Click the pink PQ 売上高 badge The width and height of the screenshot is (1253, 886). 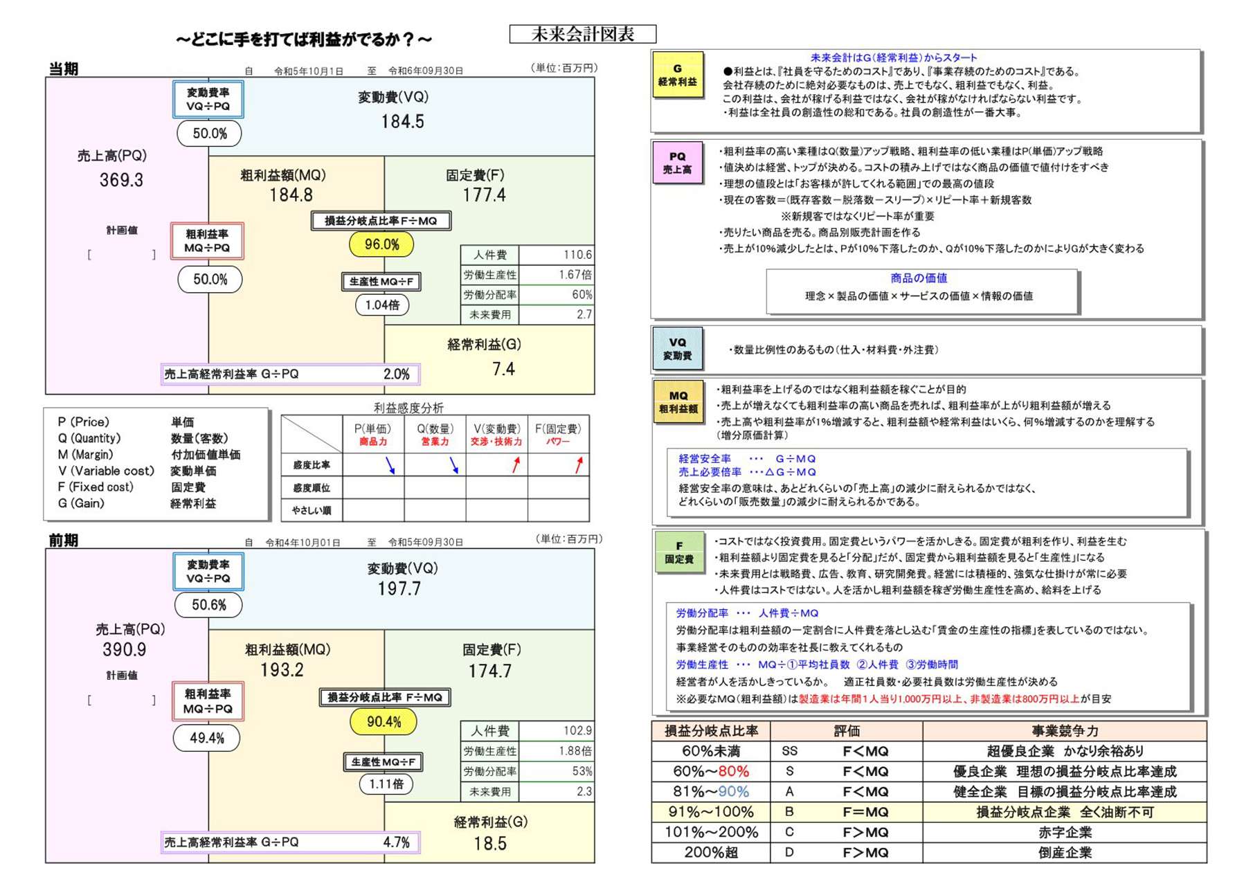pos(677,163)
